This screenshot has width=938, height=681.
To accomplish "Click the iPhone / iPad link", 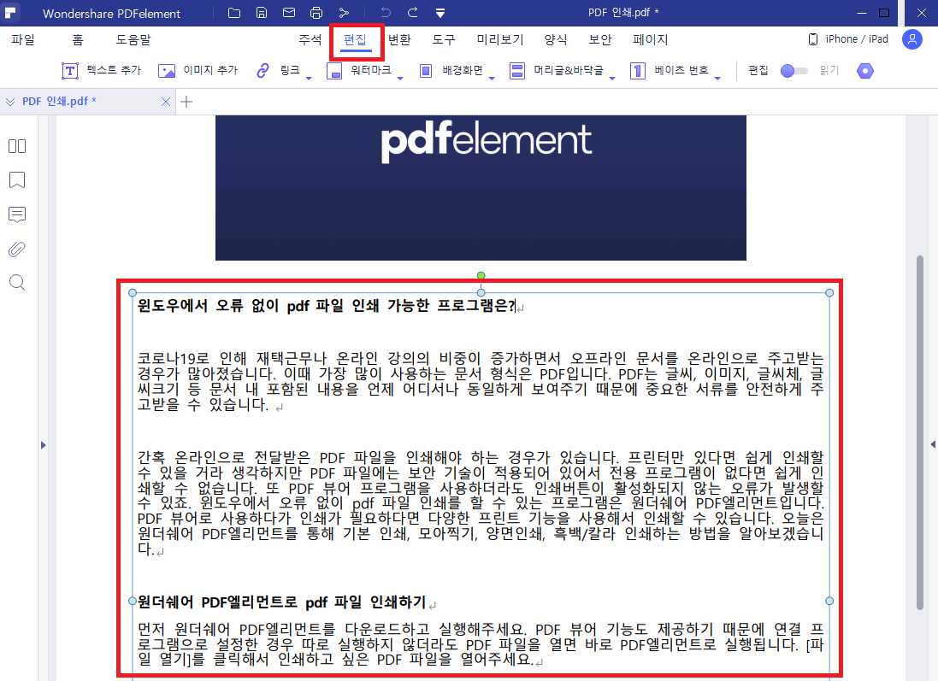I will (x=848, y=39).
